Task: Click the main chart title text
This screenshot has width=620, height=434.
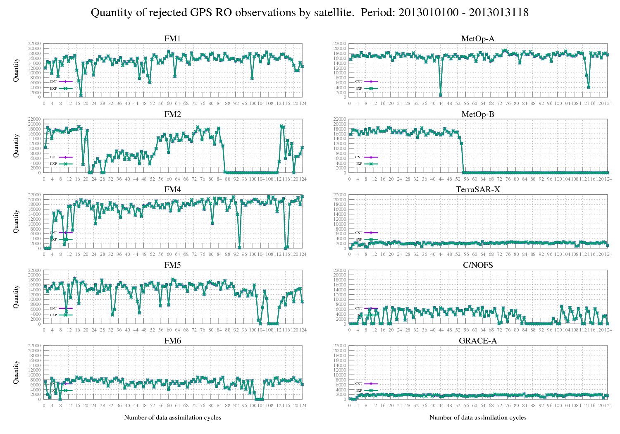Action: pos(310,12)
